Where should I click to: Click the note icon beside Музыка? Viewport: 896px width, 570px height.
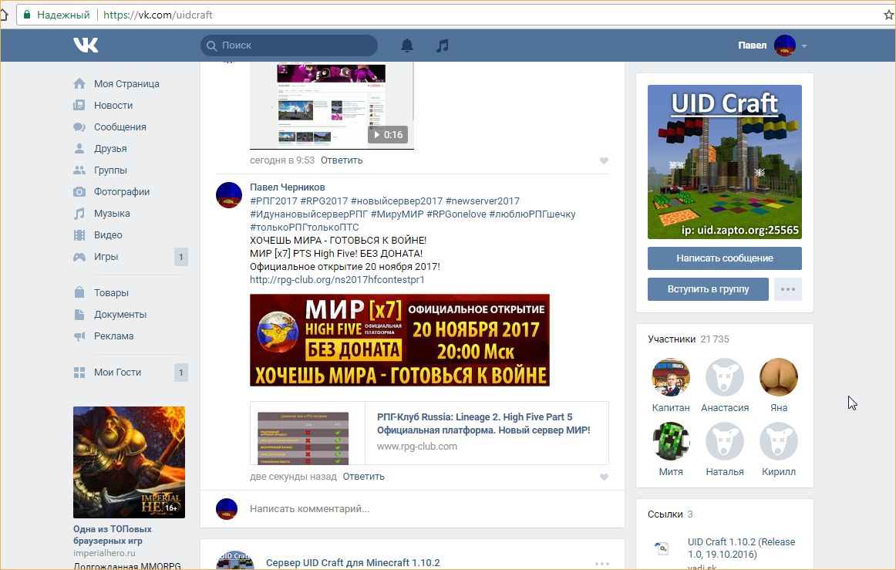click(x=79, y=214)
